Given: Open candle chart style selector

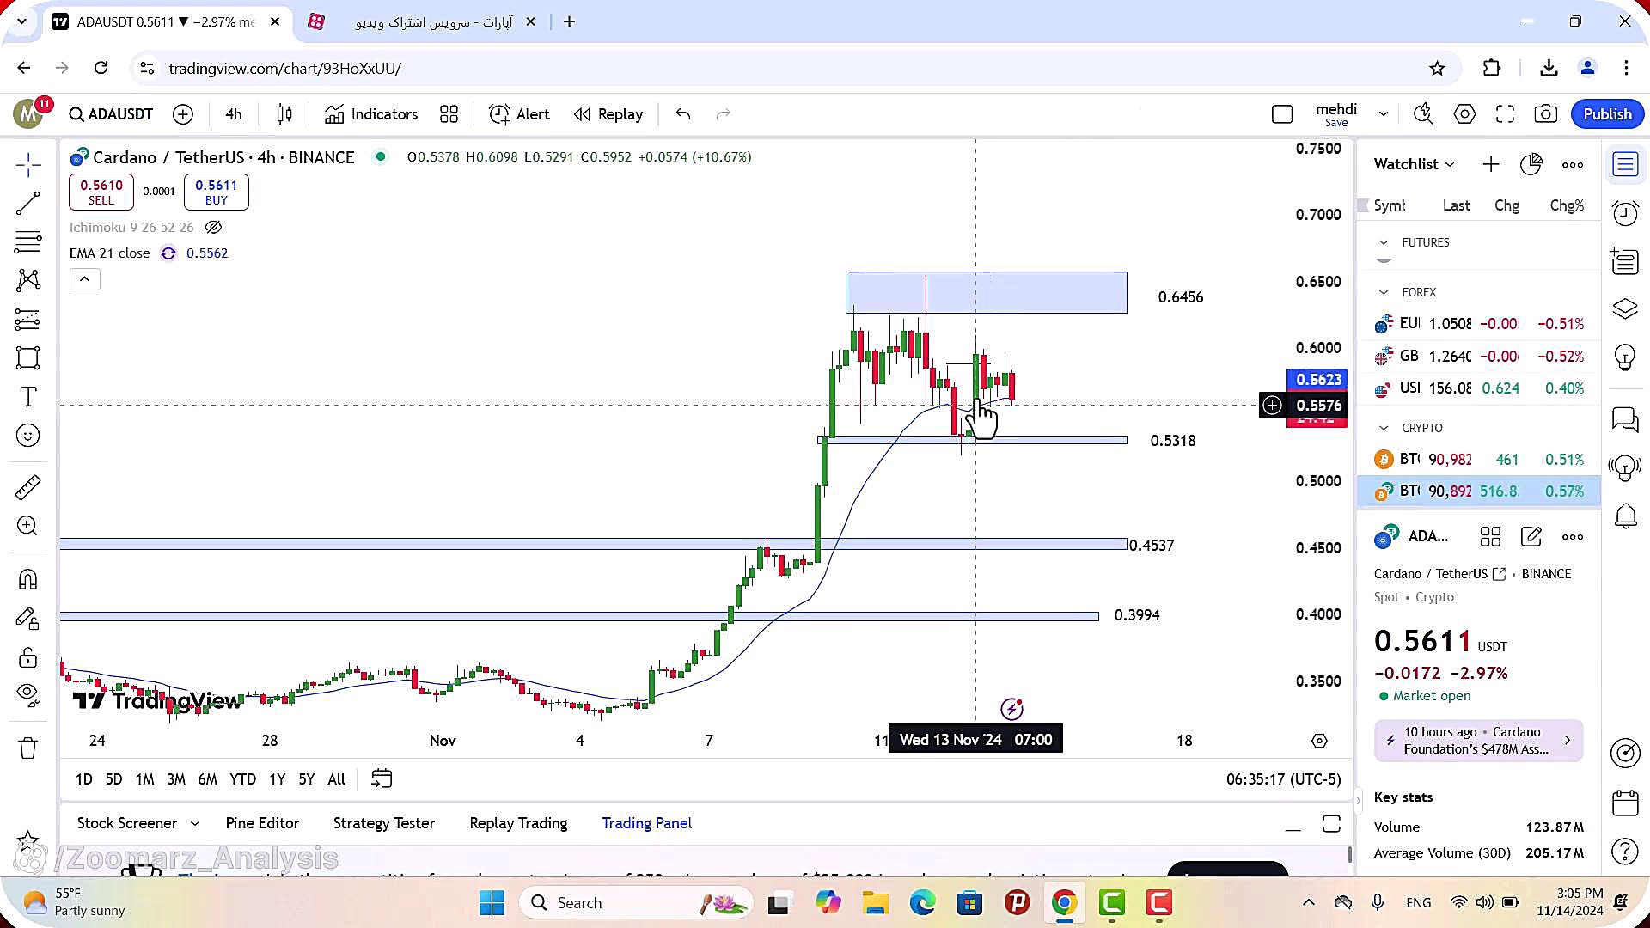Looking at the screenshot, I should click(x=284, y=114).
